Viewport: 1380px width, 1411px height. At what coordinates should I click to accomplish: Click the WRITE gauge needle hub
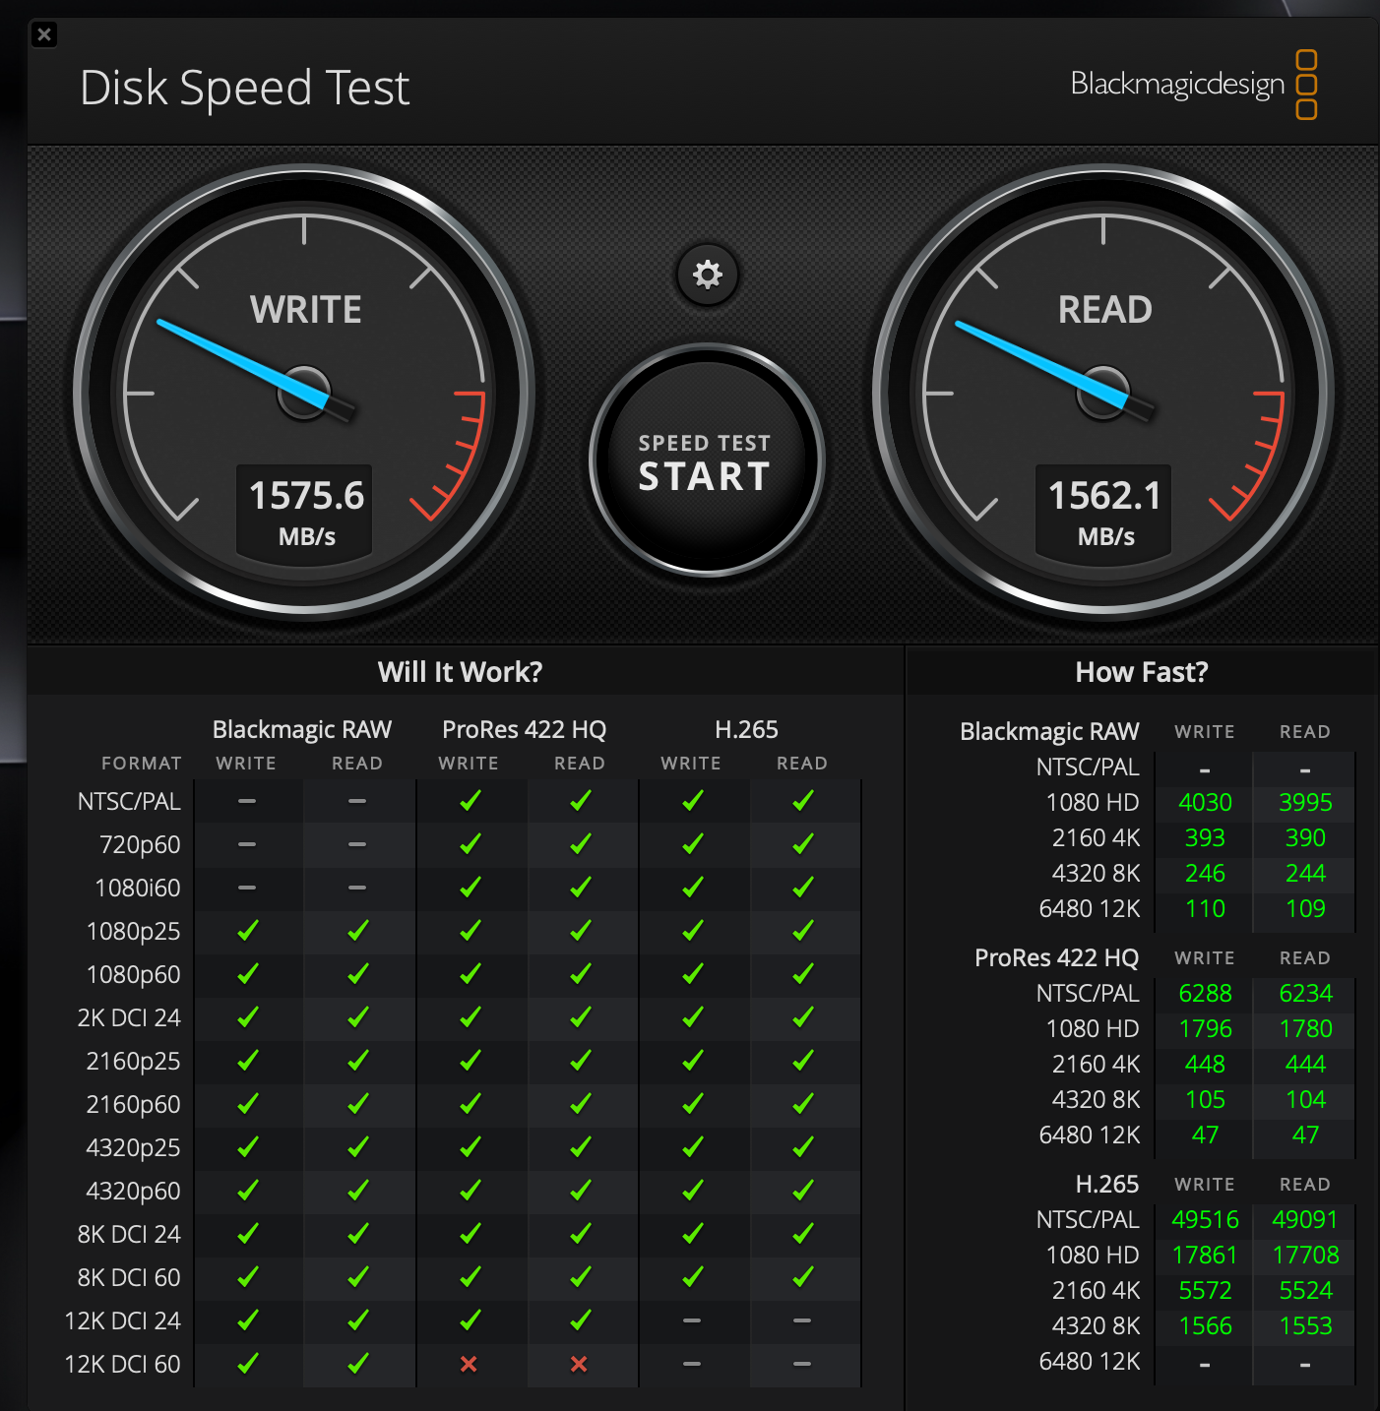304,394
